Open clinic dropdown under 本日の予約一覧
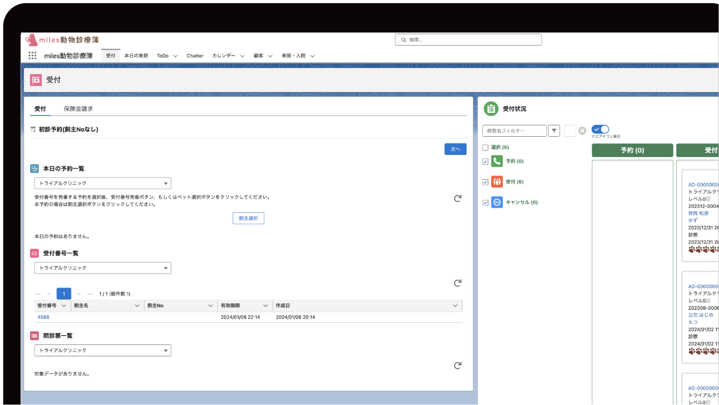 [102, 183]
